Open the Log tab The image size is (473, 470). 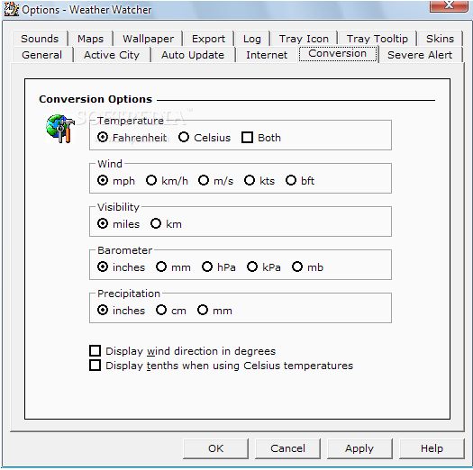tap(252, 39)
